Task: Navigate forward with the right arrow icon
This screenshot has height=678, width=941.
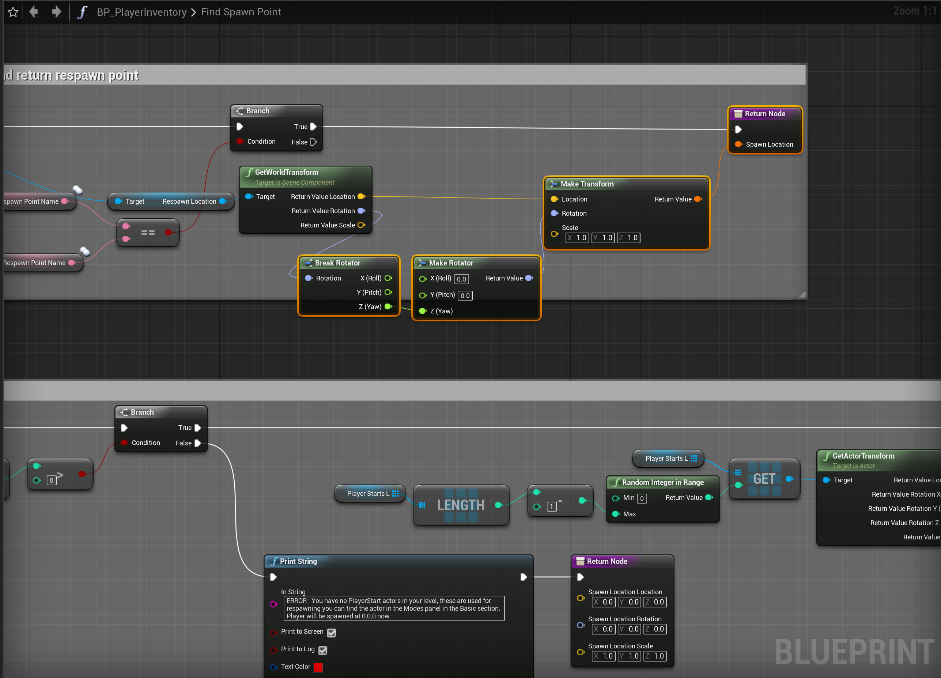Action: tap(56, 12)
